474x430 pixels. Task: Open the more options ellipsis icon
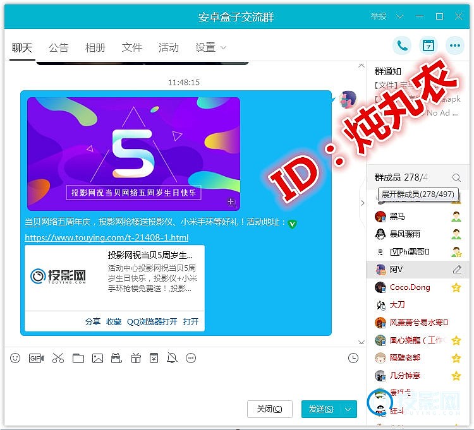(455, 46)
